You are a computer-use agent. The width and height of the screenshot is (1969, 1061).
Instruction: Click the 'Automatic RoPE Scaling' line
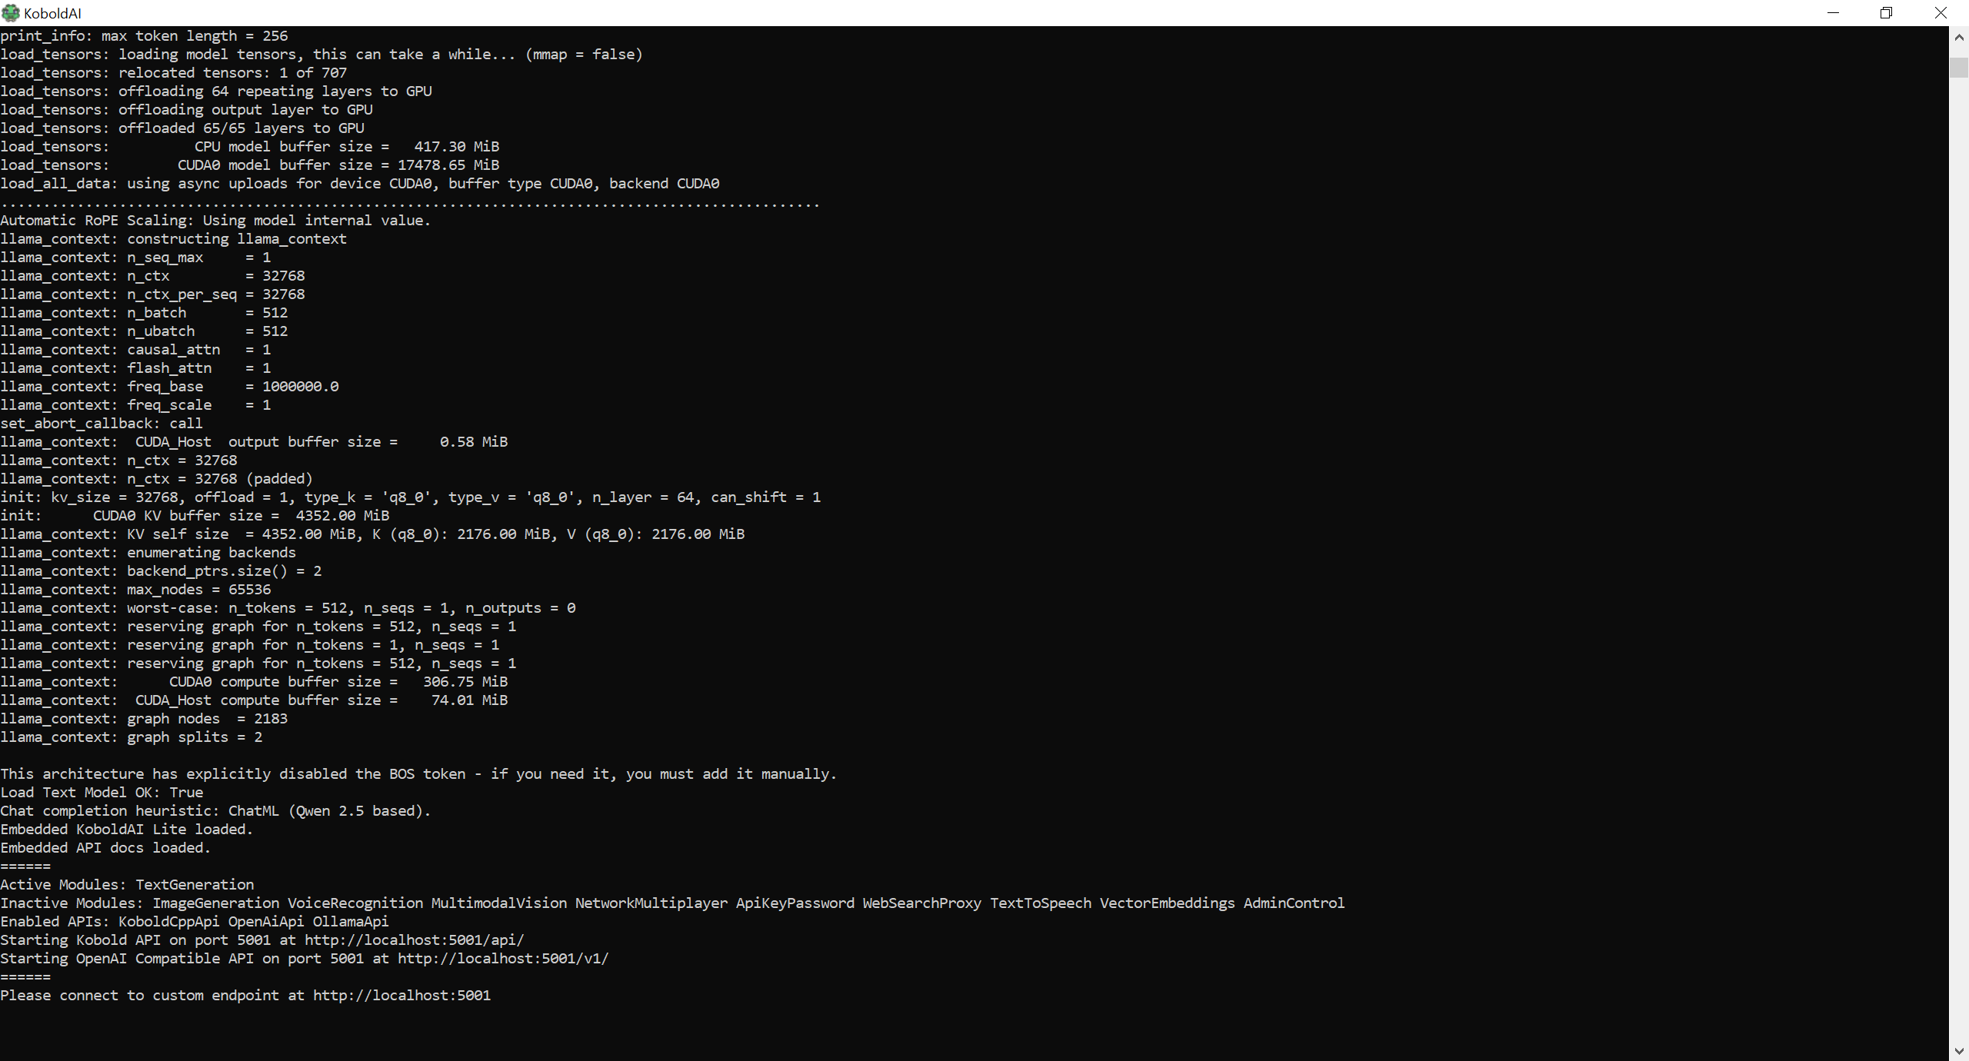coord(215,221)
